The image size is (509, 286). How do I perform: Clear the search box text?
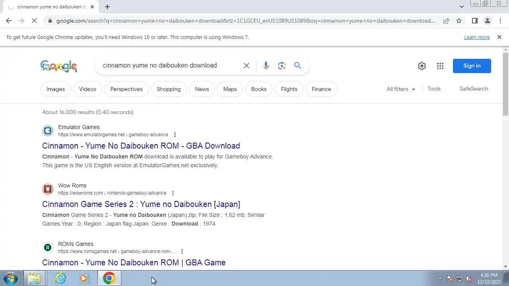coord(247,66)
